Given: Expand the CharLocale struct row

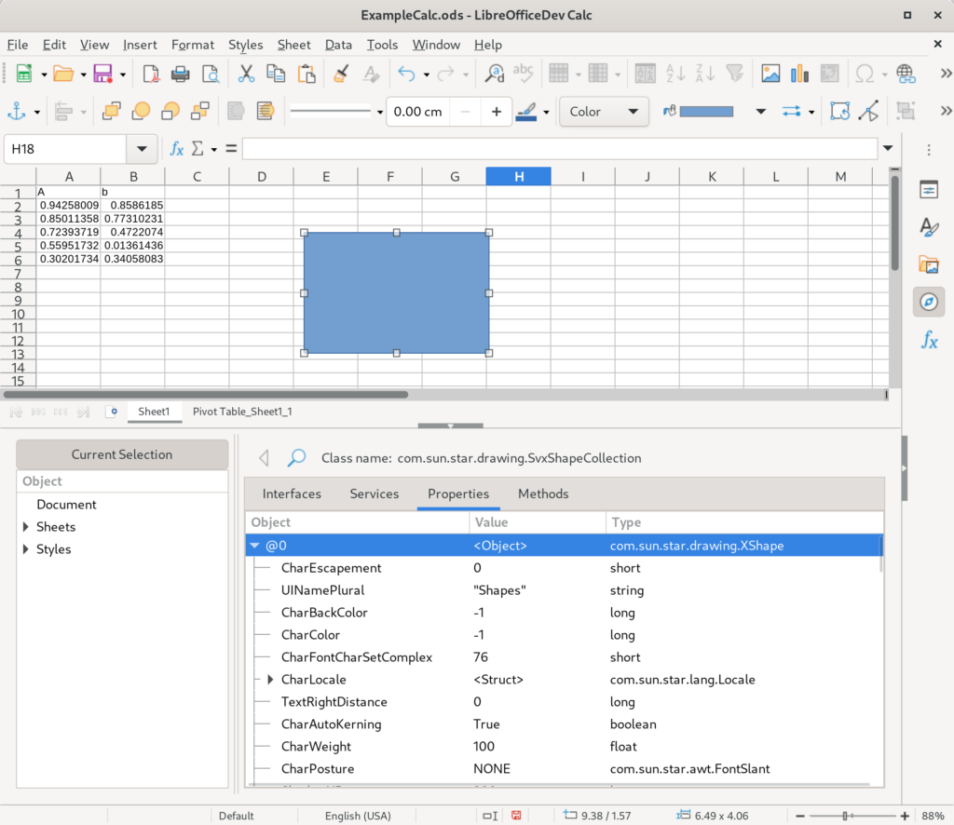Looking at the screenshot, I should pos(271,680).
